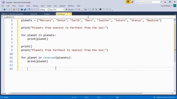177x99 pixels.
Task: Click the Quick Launch magnifier icon
Action: [161, 2]
